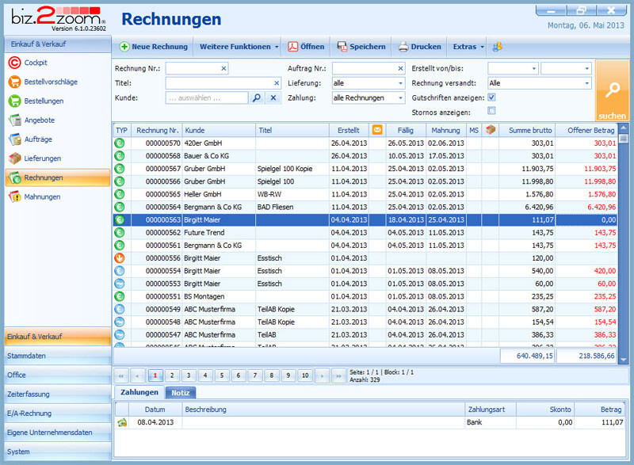Open Rechnung versandt dropdown

point(586,83)
